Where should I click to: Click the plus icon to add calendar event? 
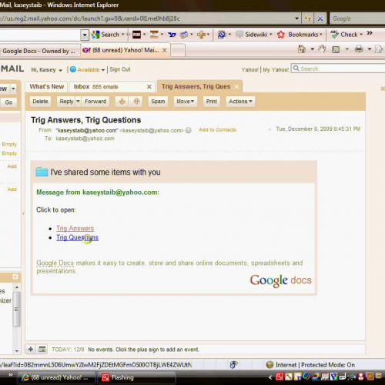[x=31, y=349]
